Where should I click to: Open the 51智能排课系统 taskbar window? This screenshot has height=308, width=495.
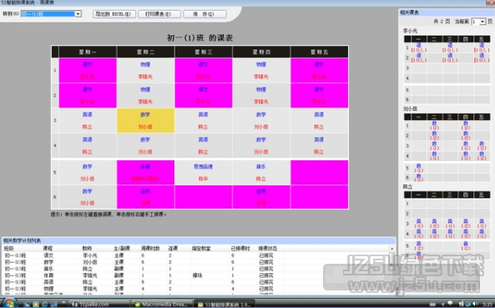225,304
